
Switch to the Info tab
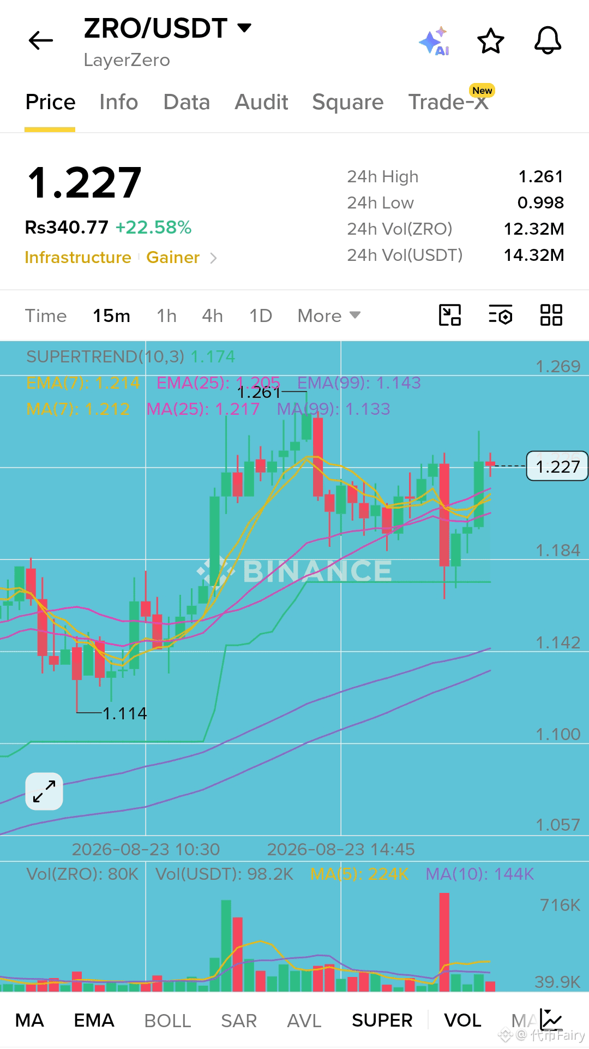[119, 103]
